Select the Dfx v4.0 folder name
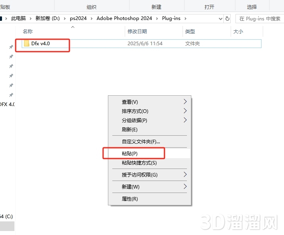 [41, 44]
